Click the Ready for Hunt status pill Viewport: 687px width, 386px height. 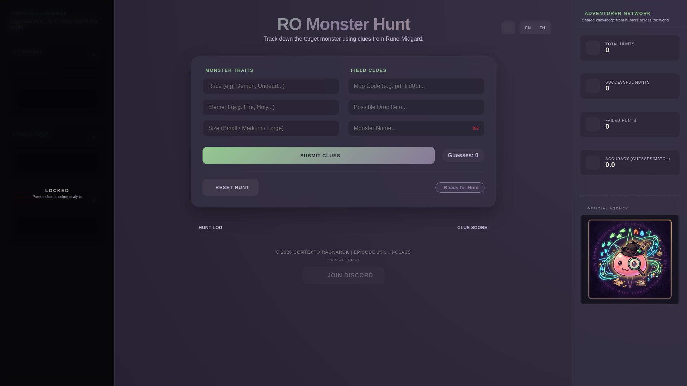pos(460,188)
